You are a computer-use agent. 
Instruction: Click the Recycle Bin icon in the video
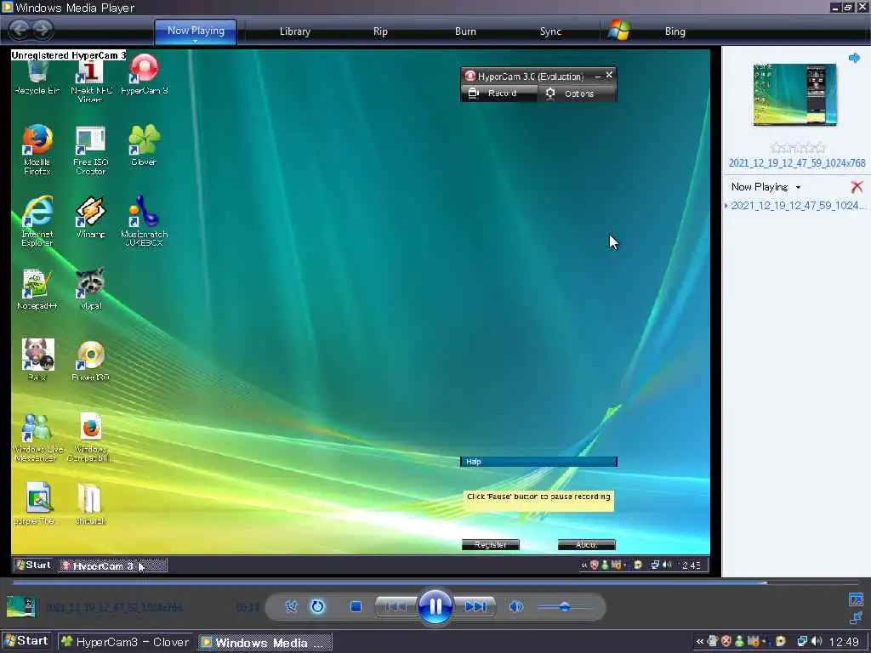[x=37, y=77]
